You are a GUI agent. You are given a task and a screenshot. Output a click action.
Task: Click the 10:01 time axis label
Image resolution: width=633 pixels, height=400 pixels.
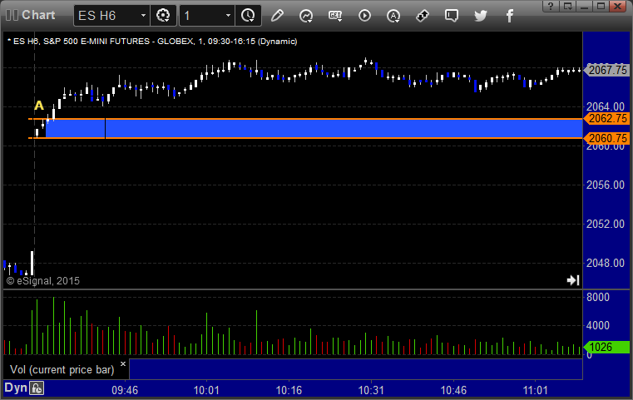pos(206,390)
